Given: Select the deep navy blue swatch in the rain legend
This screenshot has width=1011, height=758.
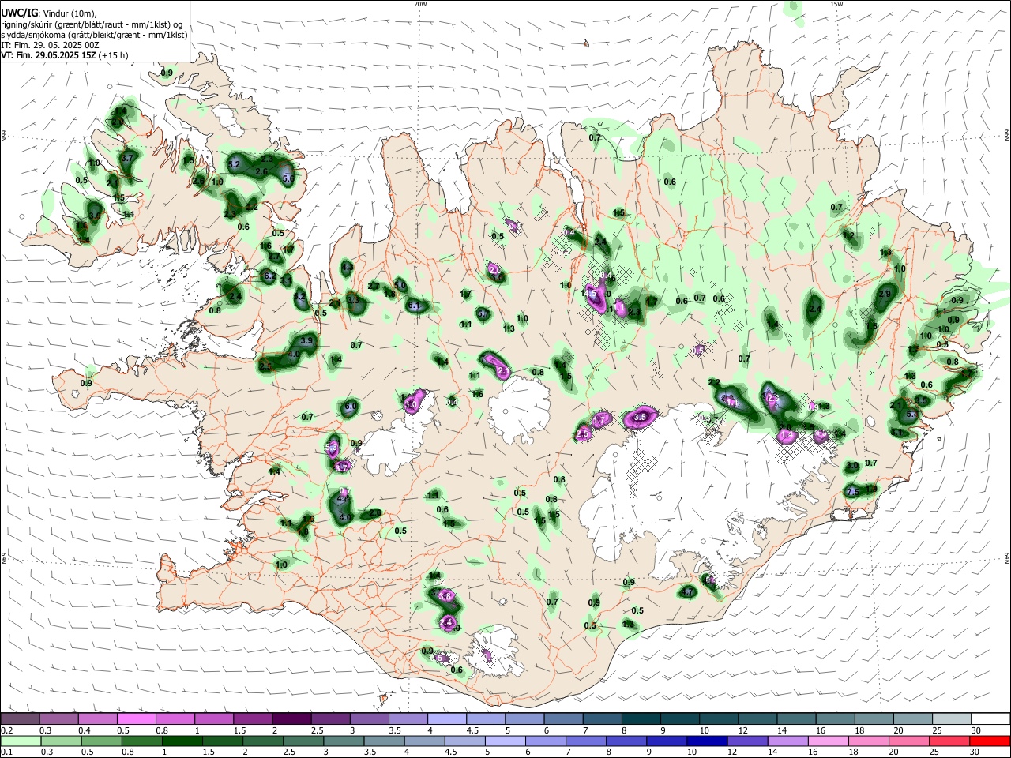Looking at the screenshot, I should point(708,741).
